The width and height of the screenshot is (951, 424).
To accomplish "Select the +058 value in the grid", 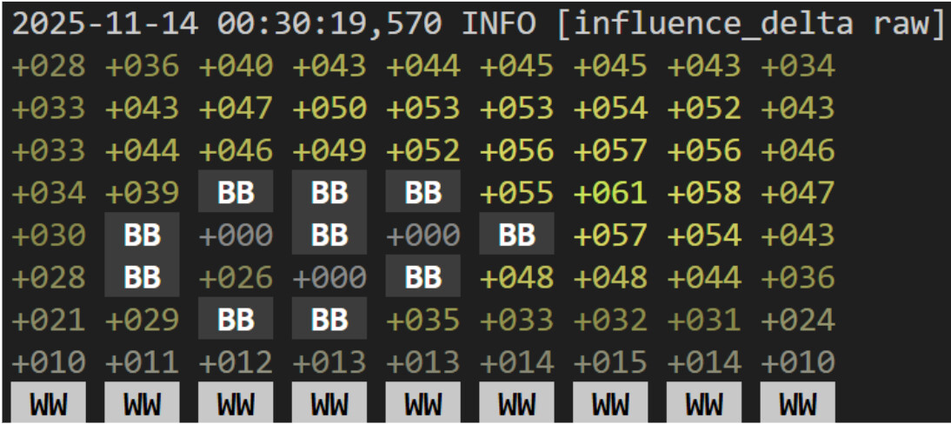I will pos(704,193).
